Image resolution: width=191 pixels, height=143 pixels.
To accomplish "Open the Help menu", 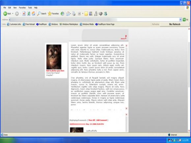I will [36, 8].
